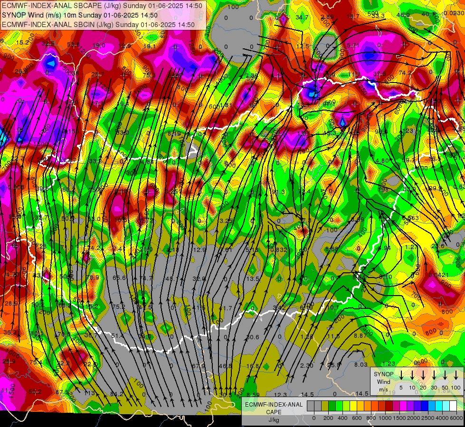The height and width of the screenshot is (427, 465).
Task: Click the 5 m/s wind arrow in legend
Action: (401, 375)
